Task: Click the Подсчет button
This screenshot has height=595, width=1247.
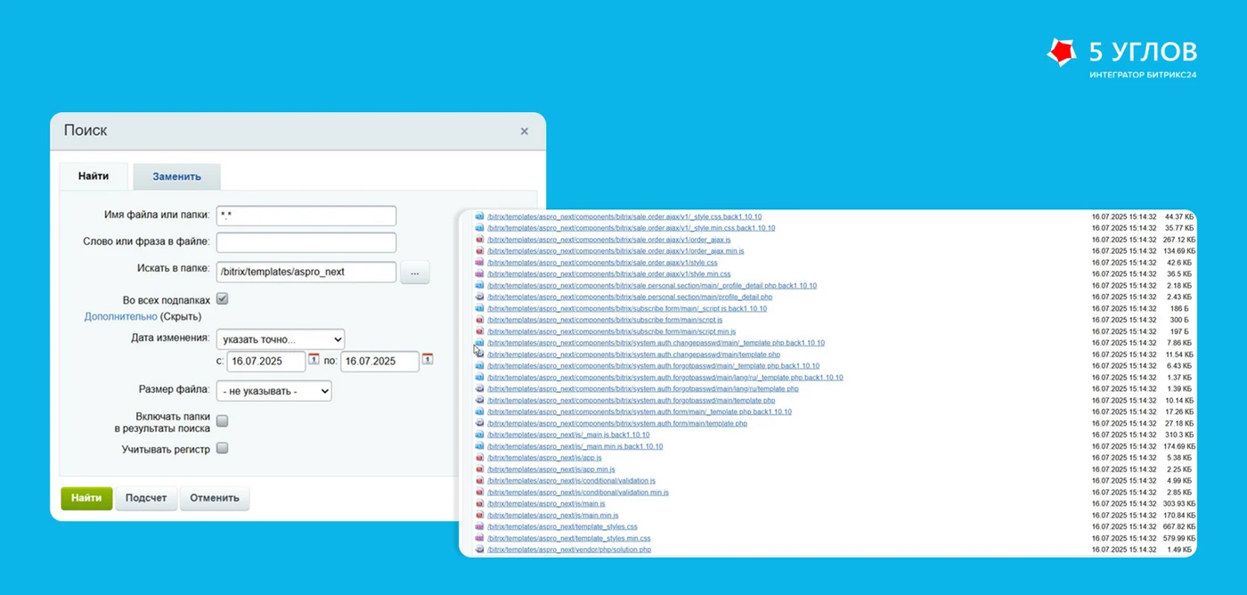Action: tap(146, 498)
